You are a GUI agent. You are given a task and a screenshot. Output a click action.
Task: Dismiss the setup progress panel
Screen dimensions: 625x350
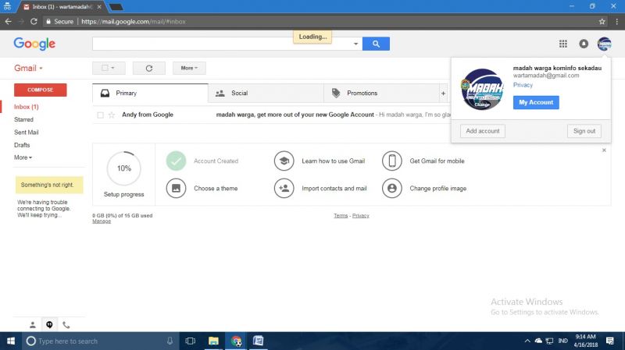point(604,150)
